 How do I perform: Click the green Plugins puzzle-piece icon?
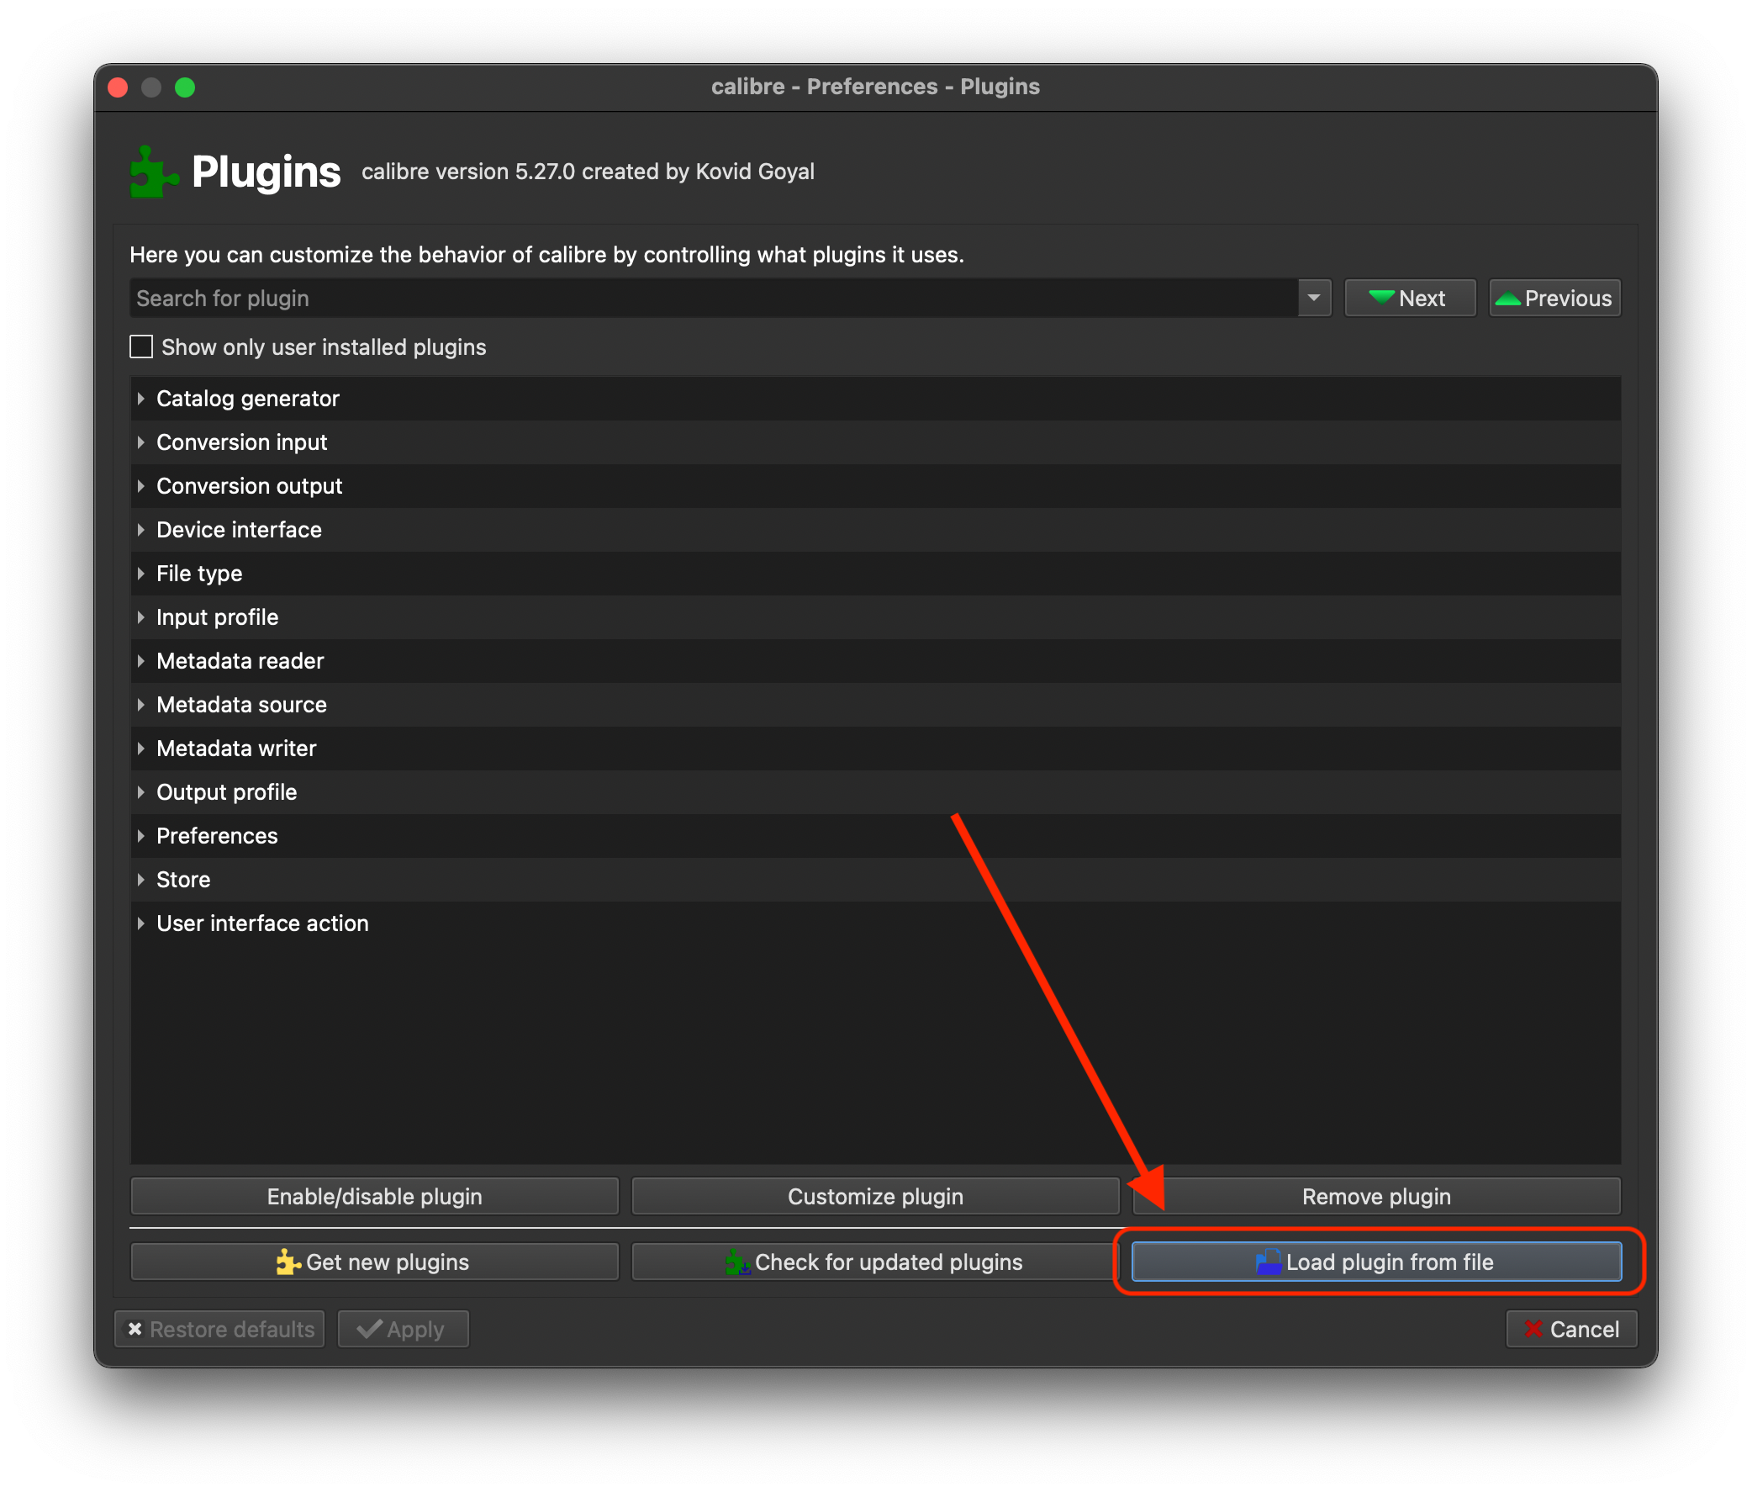[x=153, y=172]
